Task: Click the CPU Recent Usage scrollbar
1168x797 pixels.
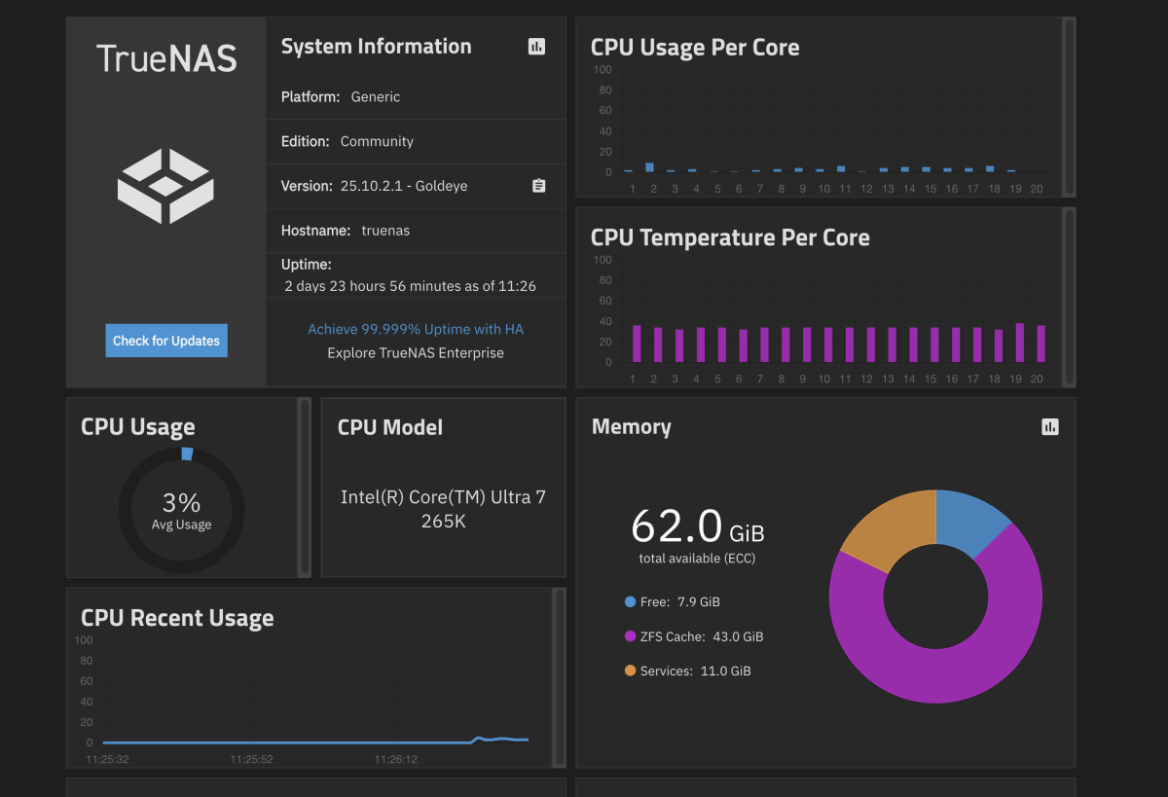Action: [x=559, y=676]
